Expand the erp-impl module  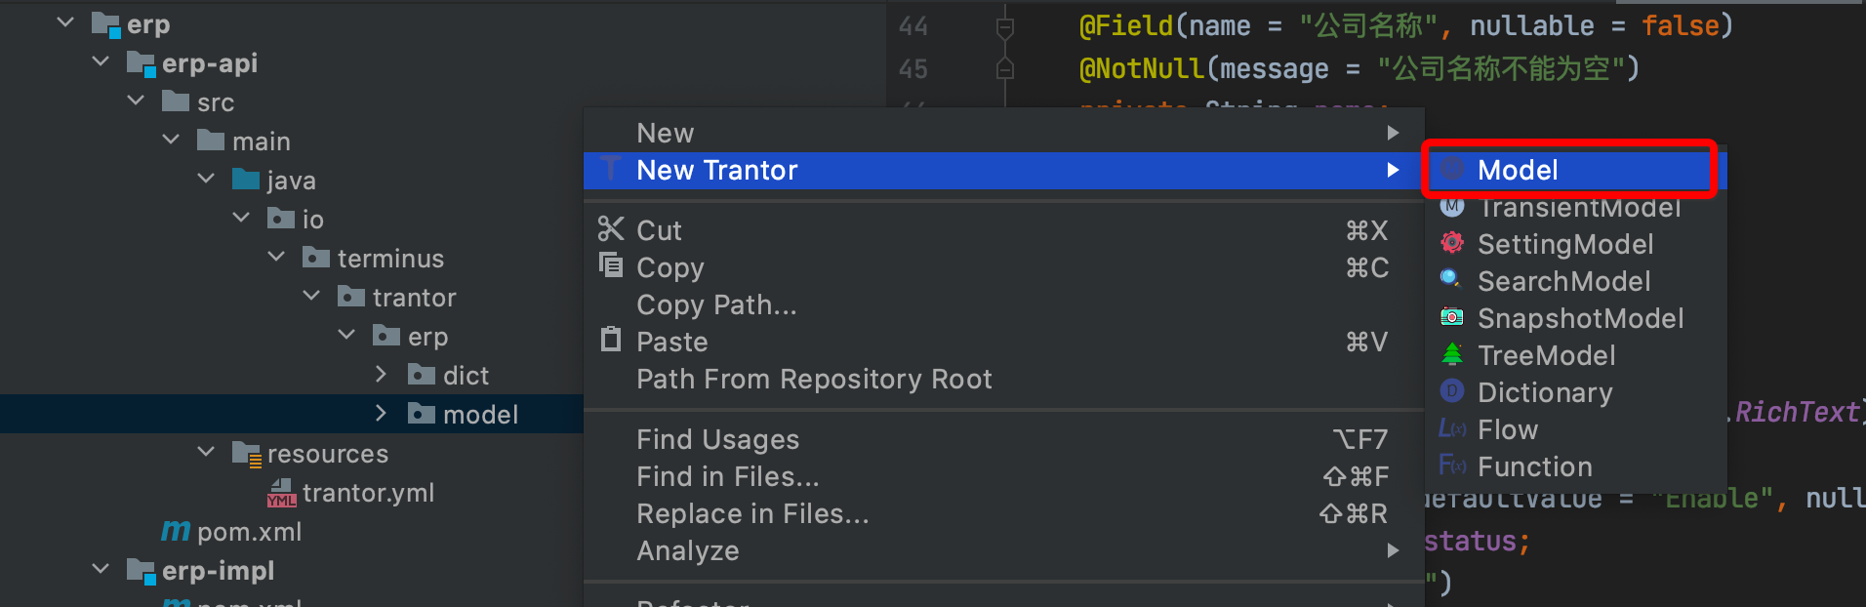tap(100, 569)
